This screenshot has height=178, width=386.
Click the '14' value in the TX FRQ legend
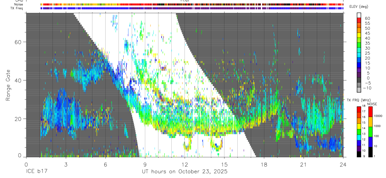tap(364, 128)
